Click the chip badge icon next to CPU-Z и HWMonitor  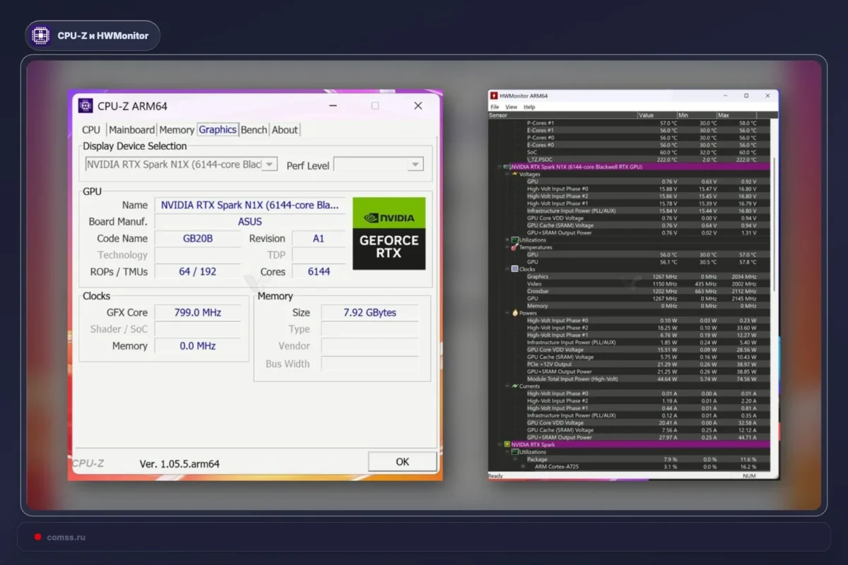tap(41, 35)
